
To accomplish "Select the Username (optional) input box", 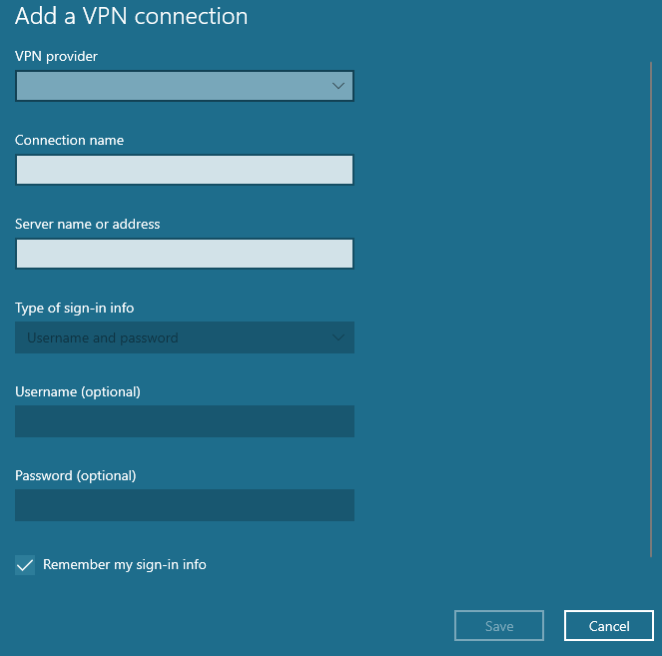I will click(x=184, y=421).
